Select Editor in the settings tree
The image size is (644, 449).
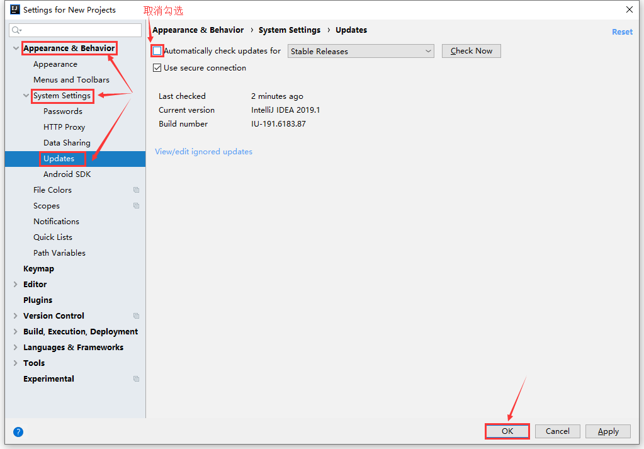pos(35,284)
